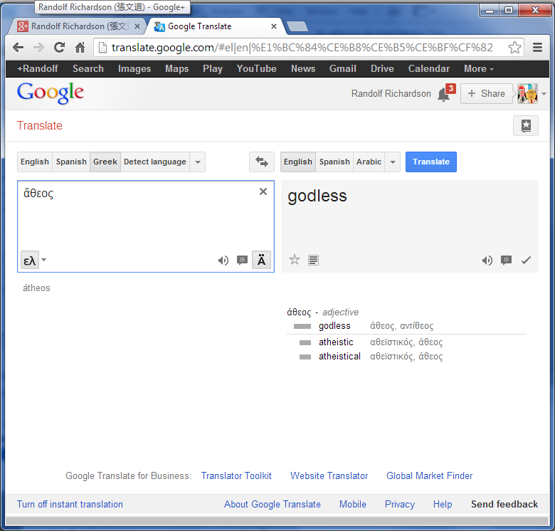Open Images in Google bar

tap(134, 68)
